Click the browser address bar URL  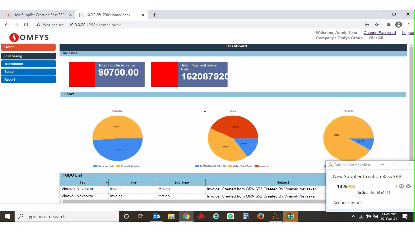click(x=95, y=25)
